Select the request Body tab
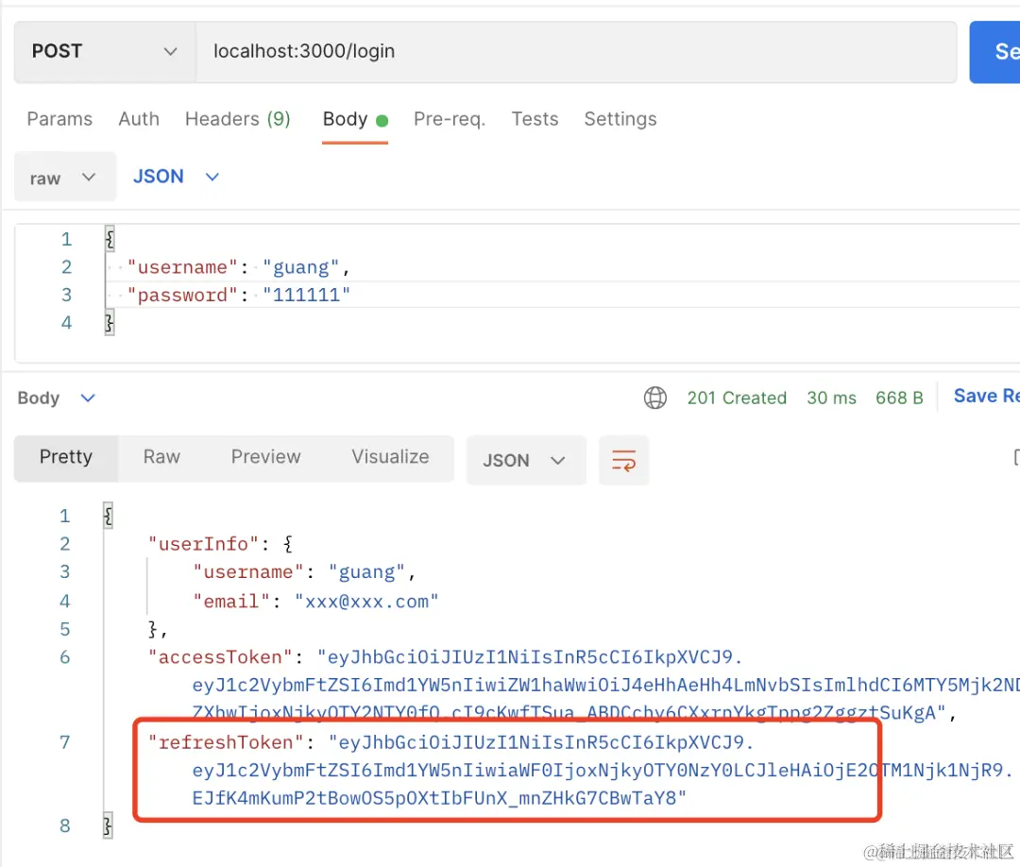Screen dimensions: 1020x867 pyautogui.click(x=355, y=120)
